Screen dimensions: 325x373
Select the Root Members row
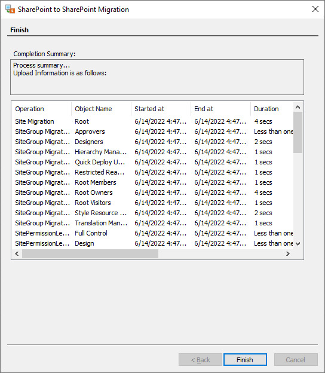pos(152,182)
